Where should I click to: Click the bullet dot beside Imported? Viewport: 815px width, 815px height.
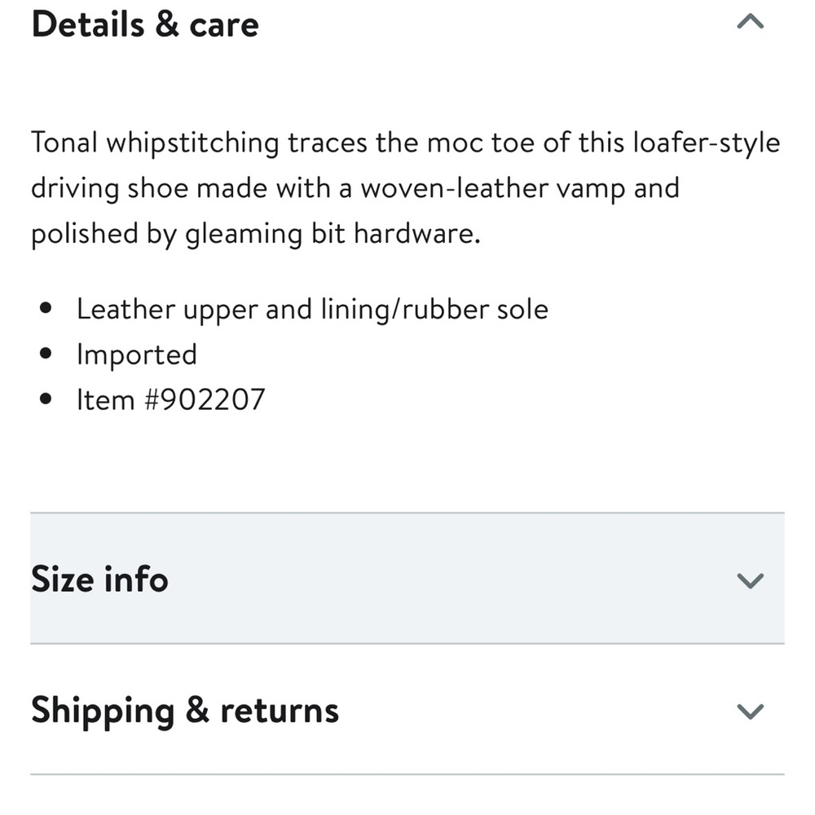click(x=46, y=355)
